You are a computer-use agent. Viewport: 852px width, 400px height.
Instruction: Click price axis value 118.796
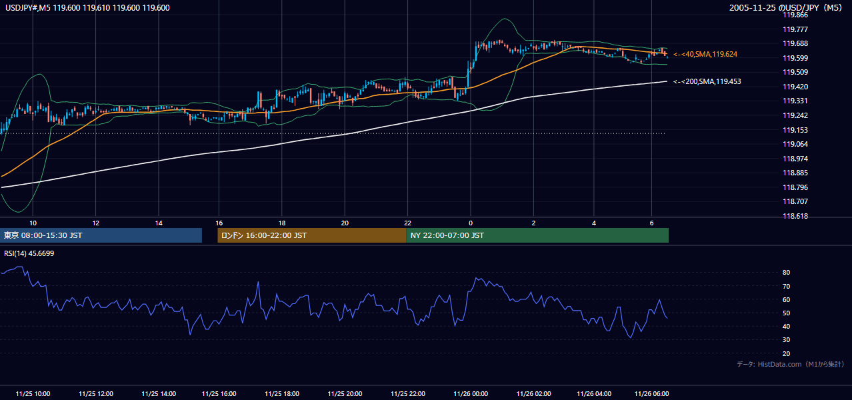(795, 187)
